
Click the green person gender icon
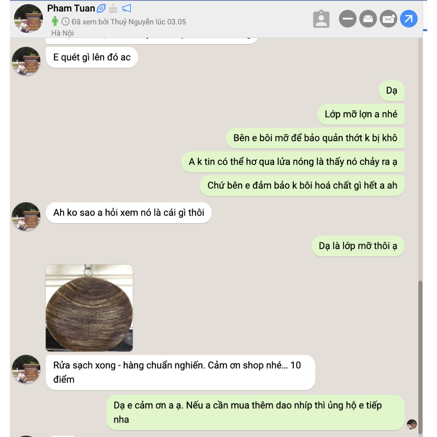tap(55, 21)
